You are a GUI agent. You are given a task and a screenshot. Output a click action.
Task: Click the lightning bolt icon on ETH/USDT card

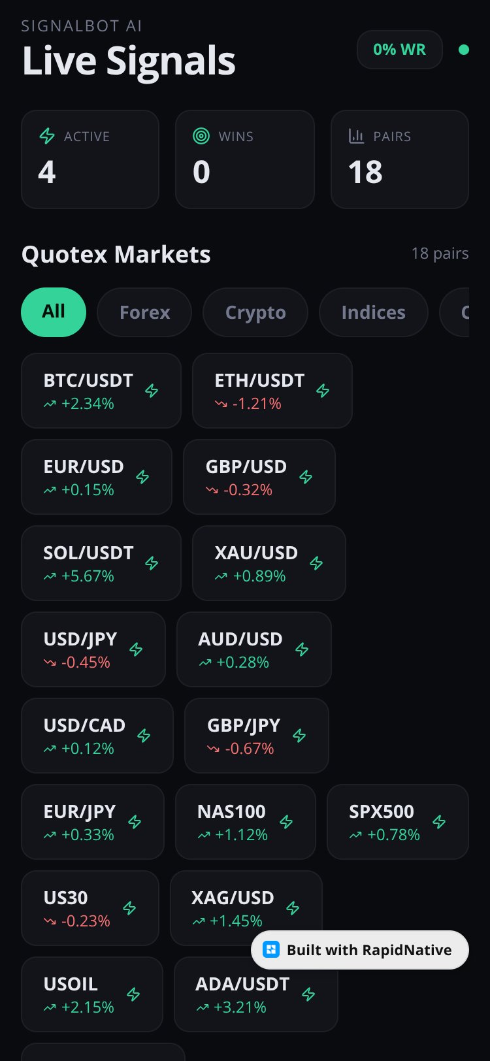click(x=323, y=391)
